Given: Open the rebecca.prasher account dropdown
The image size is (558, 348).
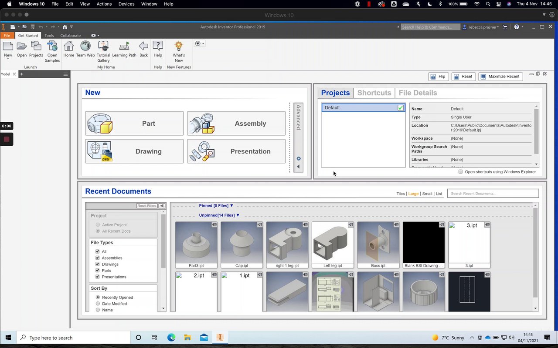Looking at the screenshot, I should (x=483, y=27).
